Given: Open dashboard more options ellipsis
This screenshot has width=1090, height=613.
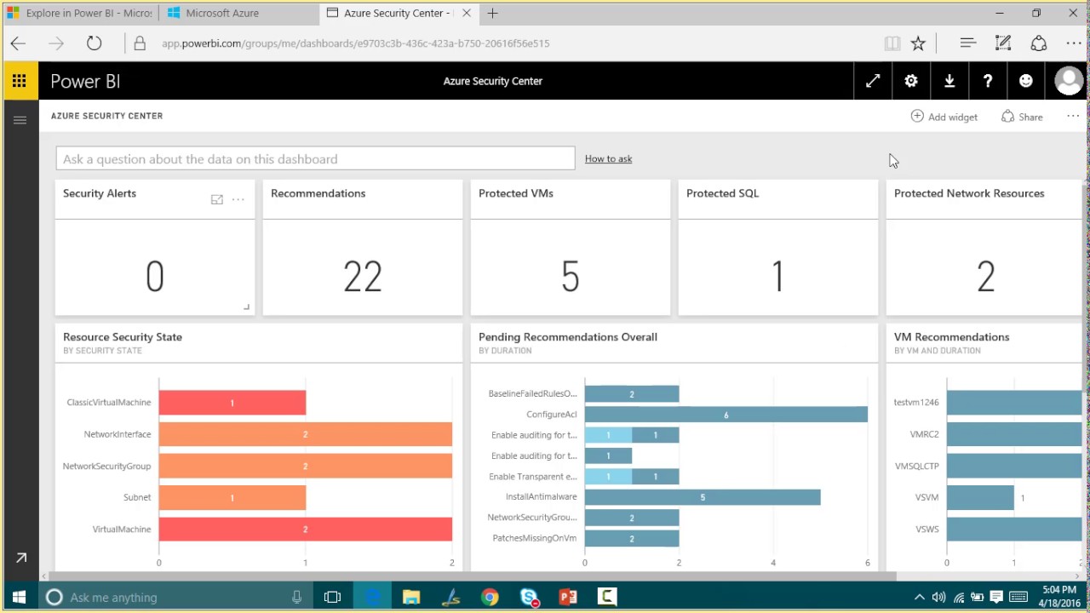Looking at the screenshot, I should 1073,116.
